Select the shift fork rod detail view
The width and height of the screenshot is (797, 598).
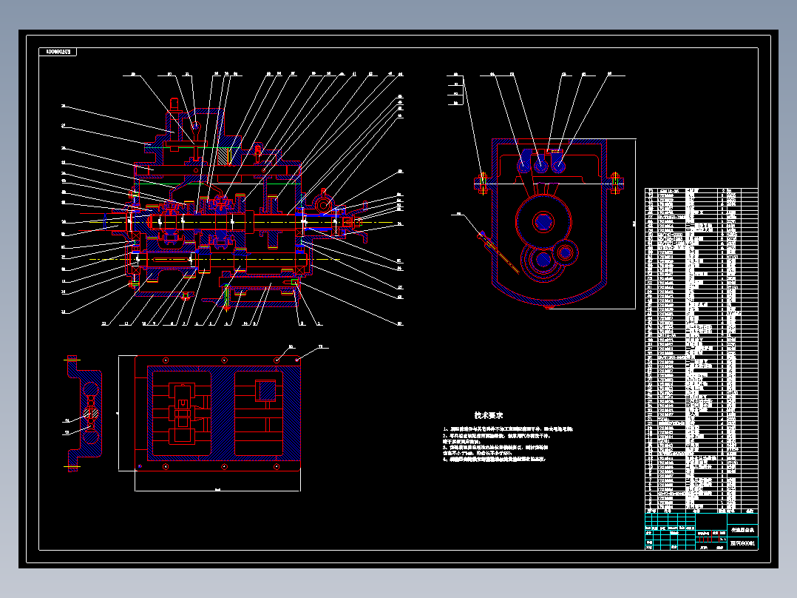point(84,414)
